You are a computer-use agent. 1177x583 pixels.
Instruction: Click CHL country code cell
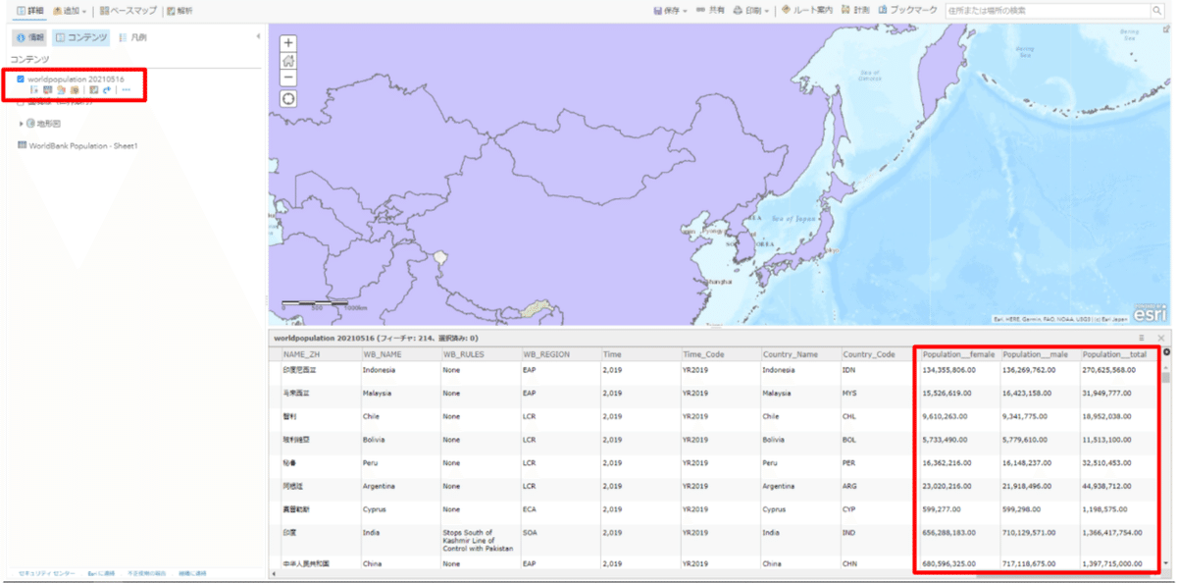click(849, 416)
